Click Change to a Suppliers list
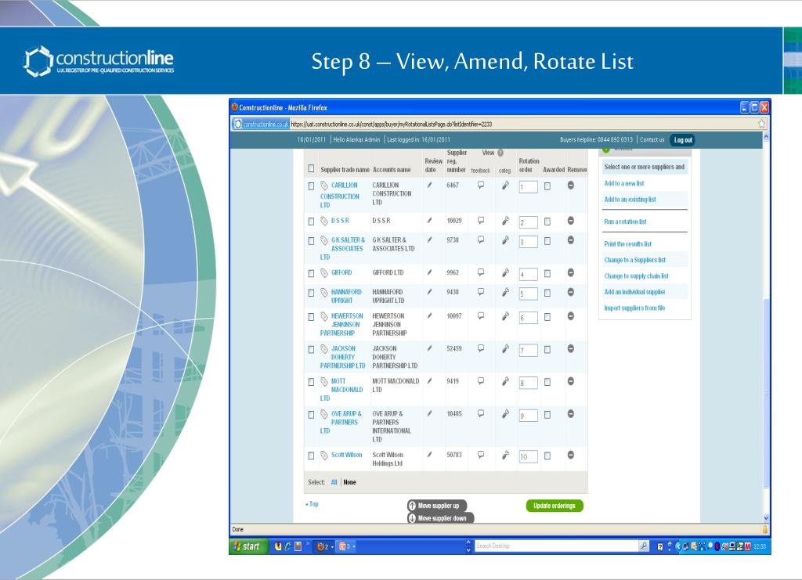This screenshot has height=580, width=802. (634, 260)
